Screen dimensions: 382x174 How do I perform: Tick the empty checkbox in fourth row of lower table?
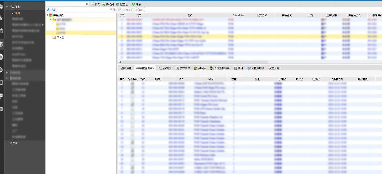coord(132,96)
